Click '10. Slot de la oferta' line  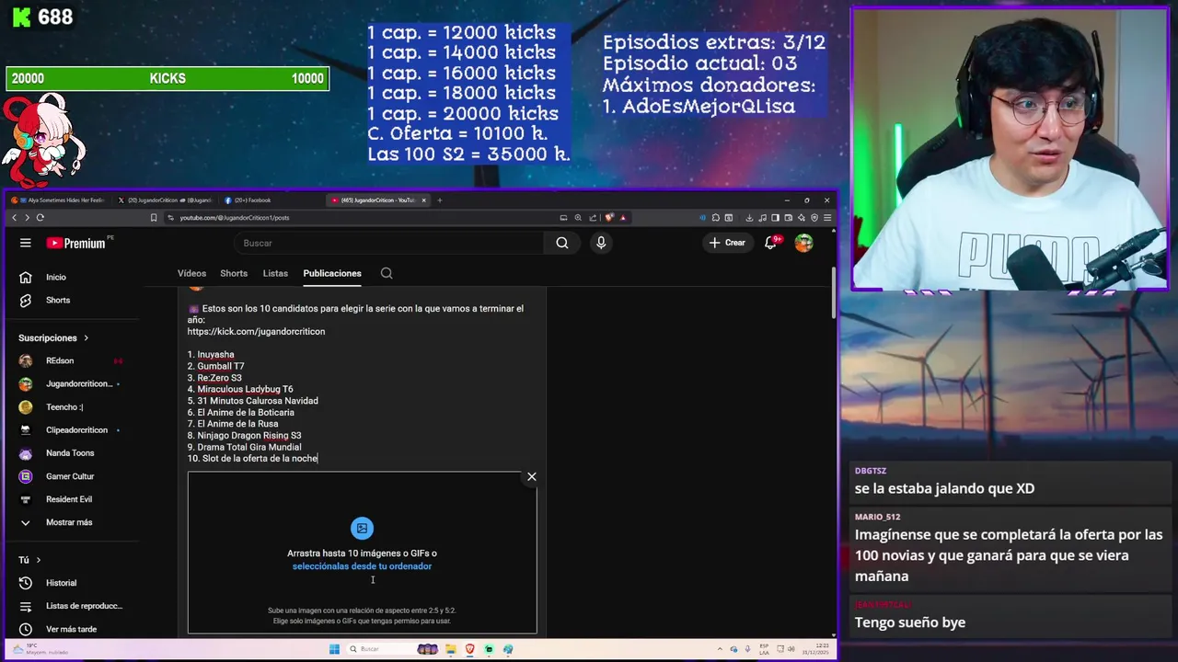252,458
